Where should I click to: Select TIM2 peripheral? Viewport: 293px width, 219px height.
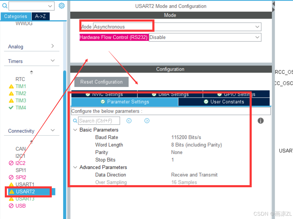pyautogui.click(x=21, y=93)
